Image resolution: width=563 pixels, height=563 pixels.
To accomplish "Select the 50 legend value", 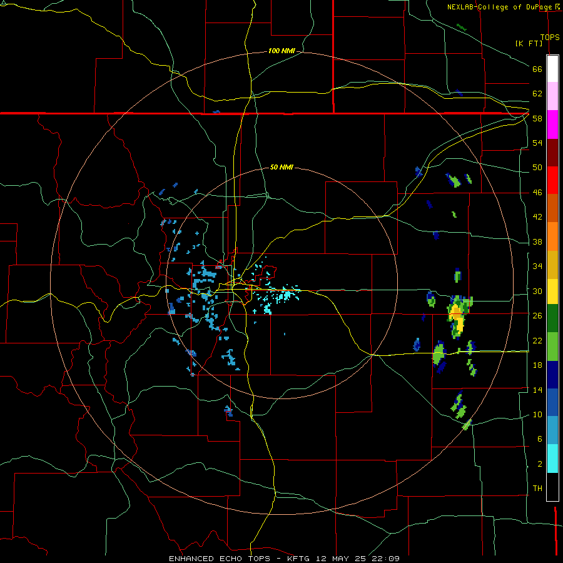I will point(537,168).
